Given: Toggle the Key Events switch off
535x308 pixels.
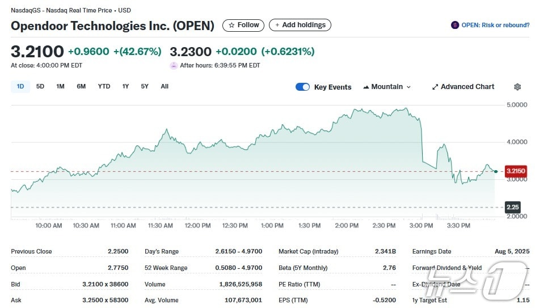Looking at the screenshot, I should tap(303, 87).
